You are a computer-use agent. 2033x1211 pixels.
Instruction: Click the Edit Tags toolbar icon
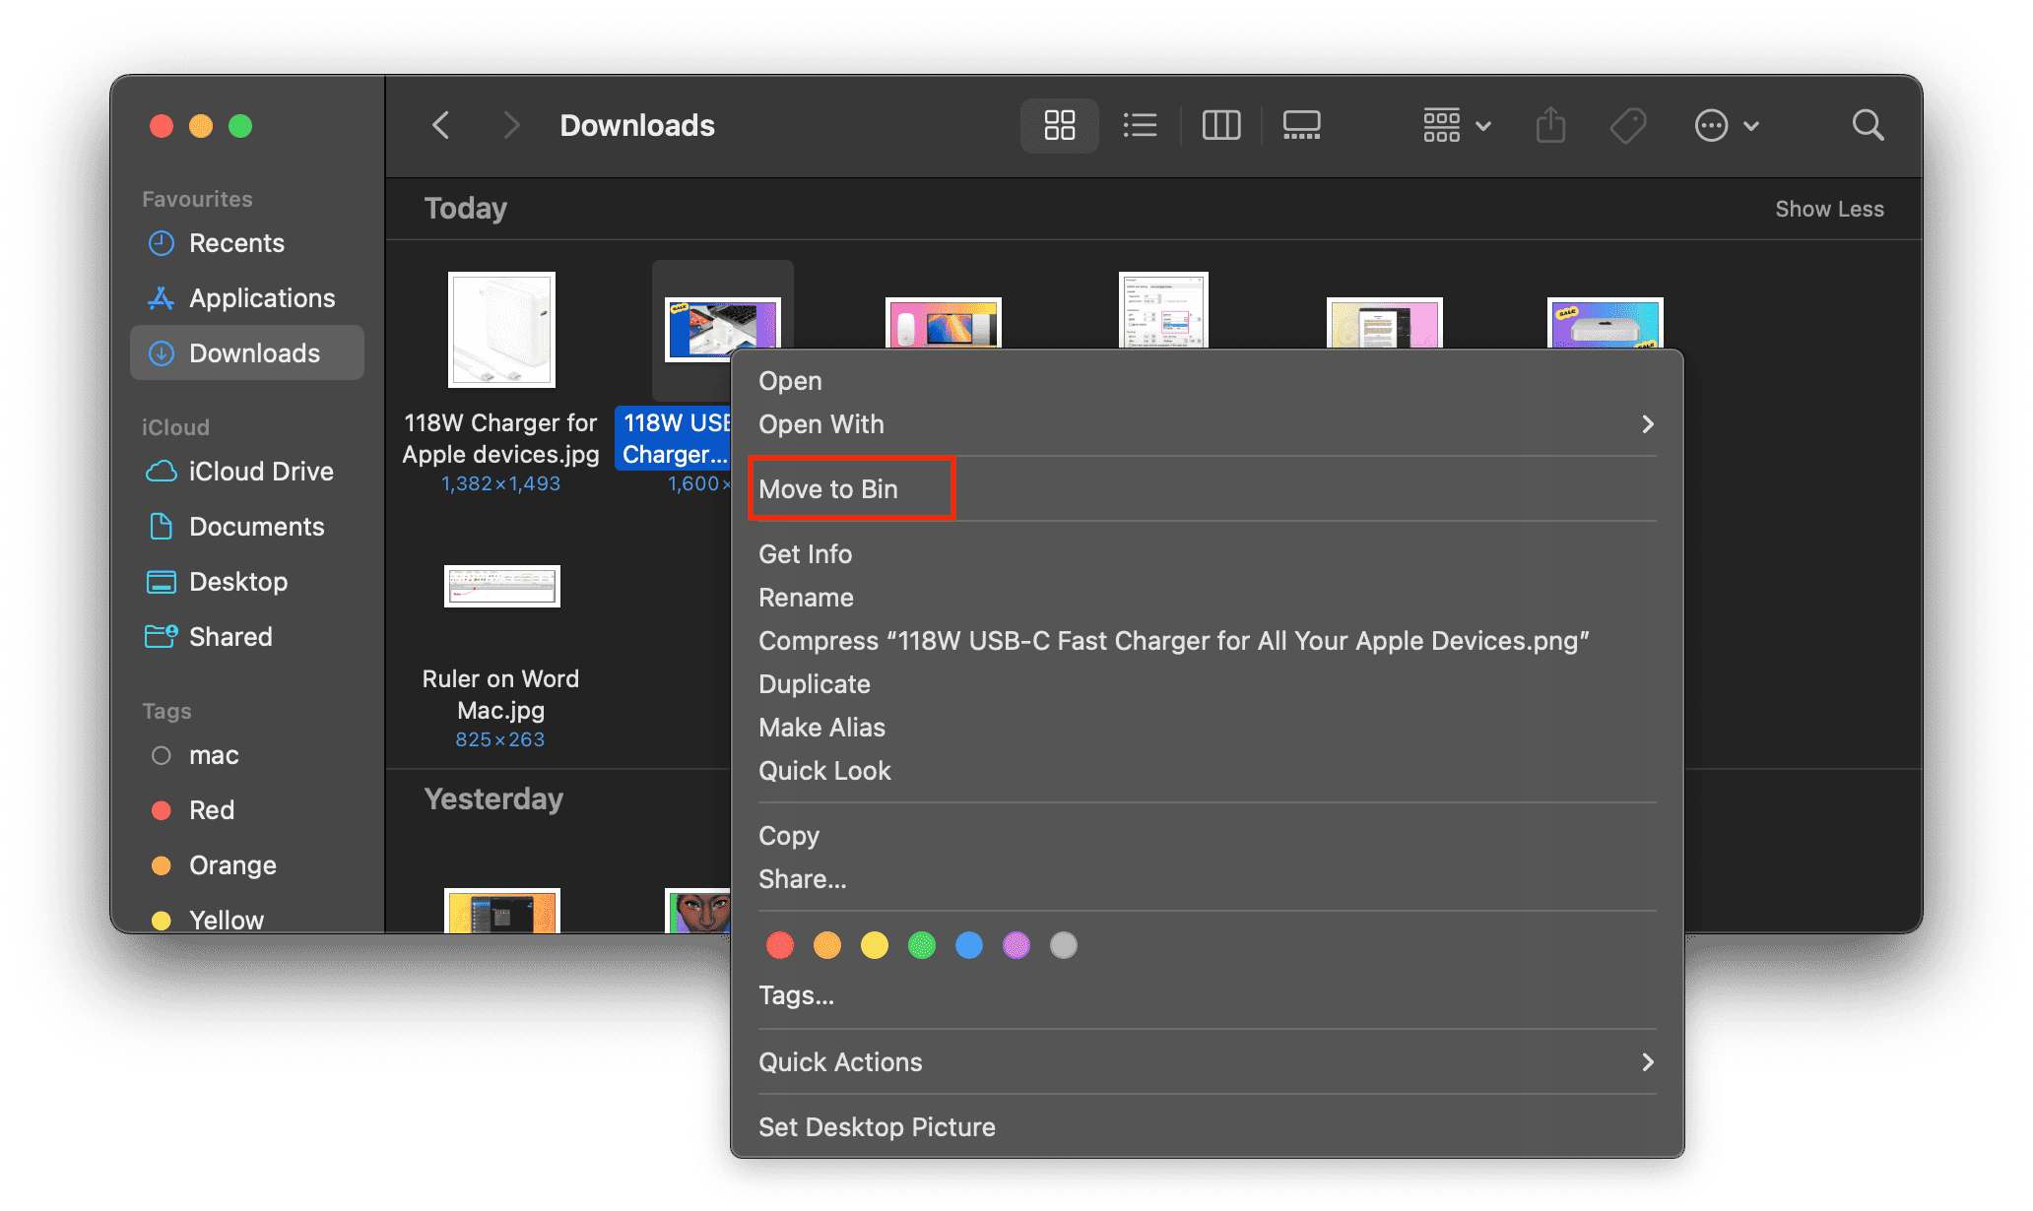(1627, 126)
